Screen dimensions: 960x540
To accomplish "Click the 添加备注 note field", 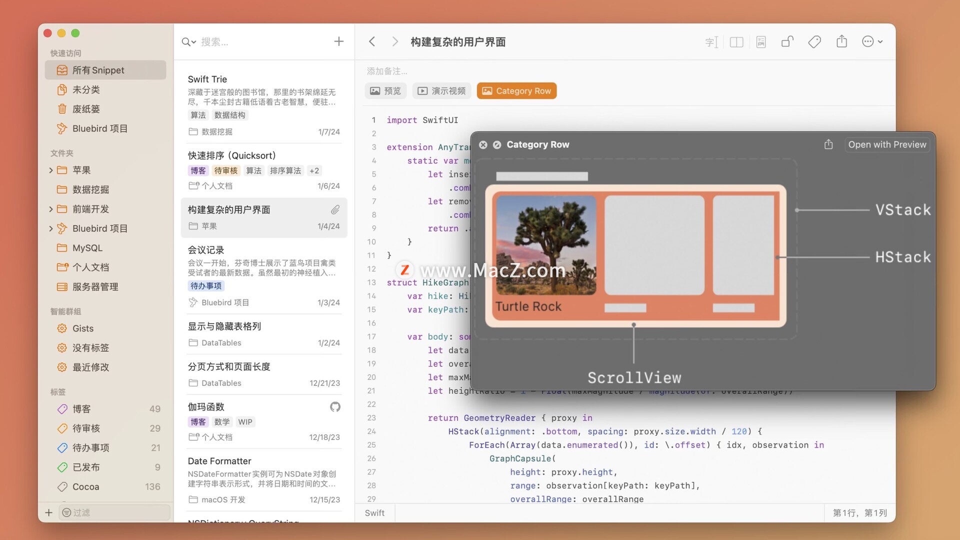I will pos(387,71).
